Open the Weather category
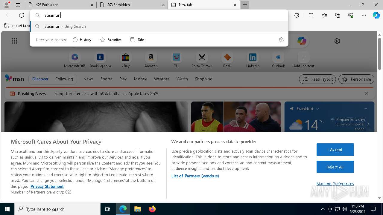The height and width of the screenshot is (215, 383). pos(162,79)
